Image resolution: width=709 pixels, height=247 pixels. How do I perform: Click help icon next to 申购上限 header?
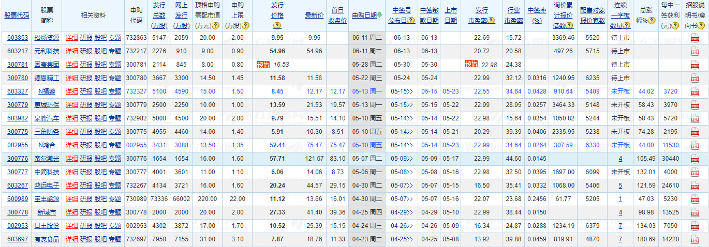pyautogui.click(x=245, y=25)
